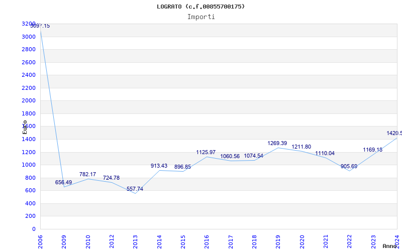402x251 pixels.
Task: Click the y-axis value 2000
Action: pyautogui.click(x=29, y=101)
